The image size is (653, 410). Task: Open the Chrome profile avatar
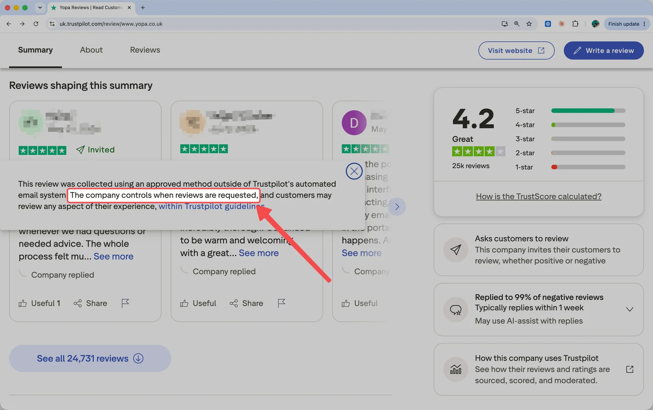pyautogui.click(x=595, y=24)
